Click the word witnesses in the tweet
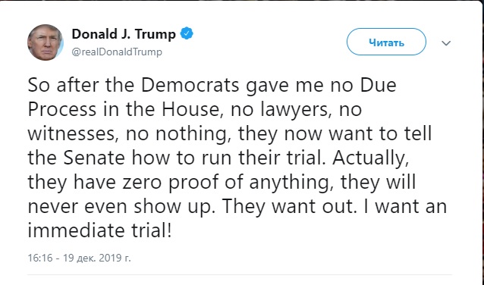Screen dimensions: 484x285 pyautogui.click(x=74, y=134)
